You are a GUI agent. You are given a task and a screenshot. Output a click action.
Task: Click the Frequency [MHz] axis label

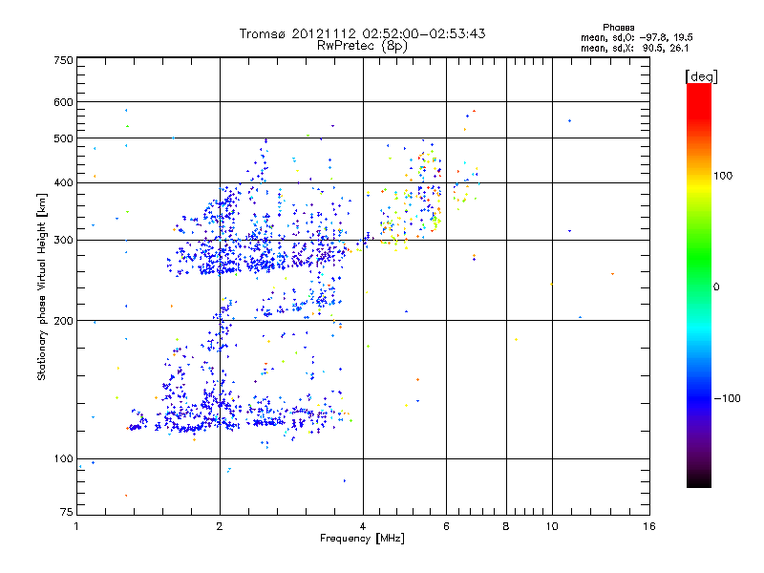(x=362, y=539)
